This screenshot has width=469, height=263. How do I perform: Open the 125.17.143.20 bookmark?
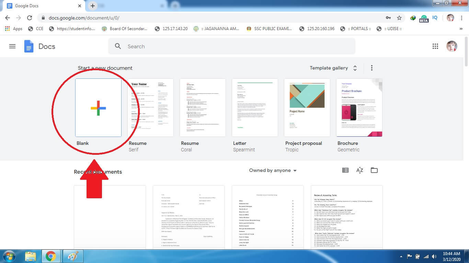tap(171, 29)
